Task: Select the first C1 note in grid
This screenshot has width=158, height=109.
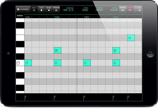Action: pyautogui.click(x=28, y=63)
